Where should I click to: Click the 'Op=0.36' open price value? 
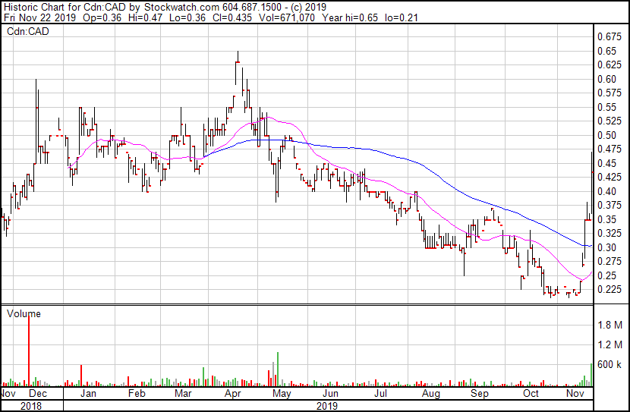tap(102, 17)
